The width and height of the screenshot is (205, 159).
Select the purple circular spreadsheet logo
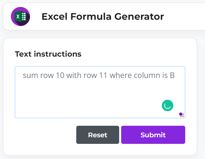(x=20, y=16)
